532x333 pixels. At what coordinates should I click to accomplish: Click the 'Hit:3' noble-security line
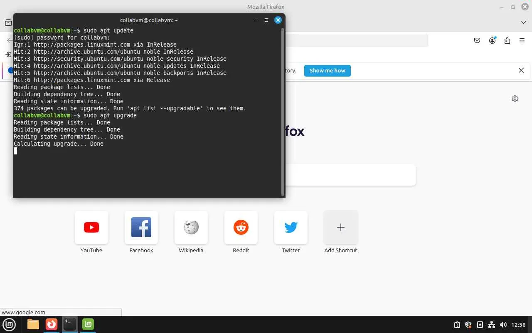(120, 59)
